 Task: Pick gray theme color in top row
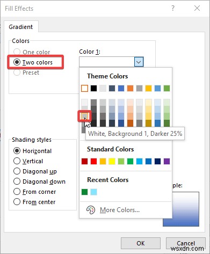coord(139,88)
